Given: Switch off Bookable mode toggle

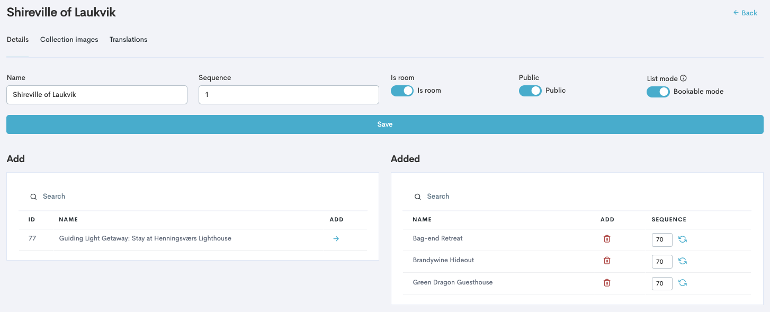Looking at the screenshot, I should click(x=658, y=92).
